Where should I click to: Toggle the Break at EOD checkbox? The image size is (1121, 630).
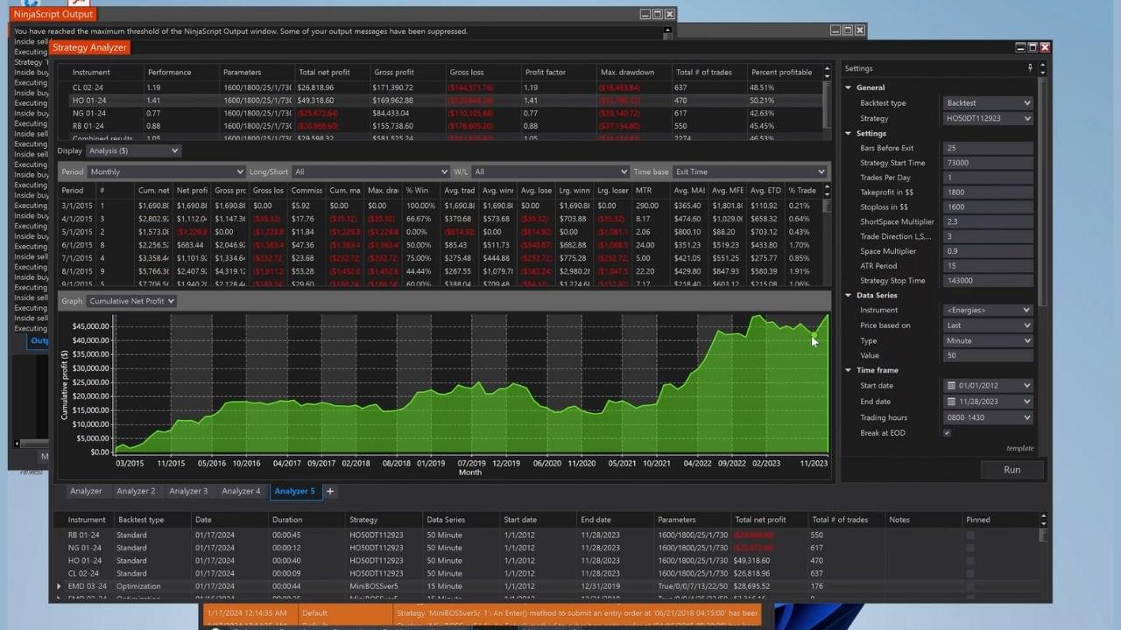coord(947,433)
